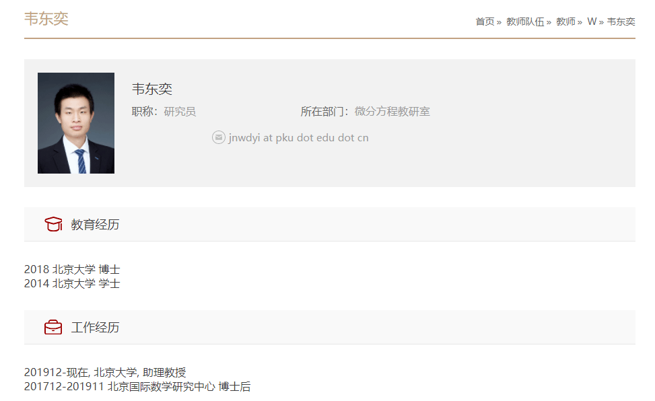Click the 职称 label

(x=145, y=112)
